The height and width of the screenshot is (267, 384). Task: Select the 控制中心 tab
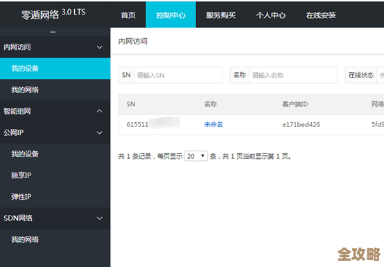[x=171, y=15]
